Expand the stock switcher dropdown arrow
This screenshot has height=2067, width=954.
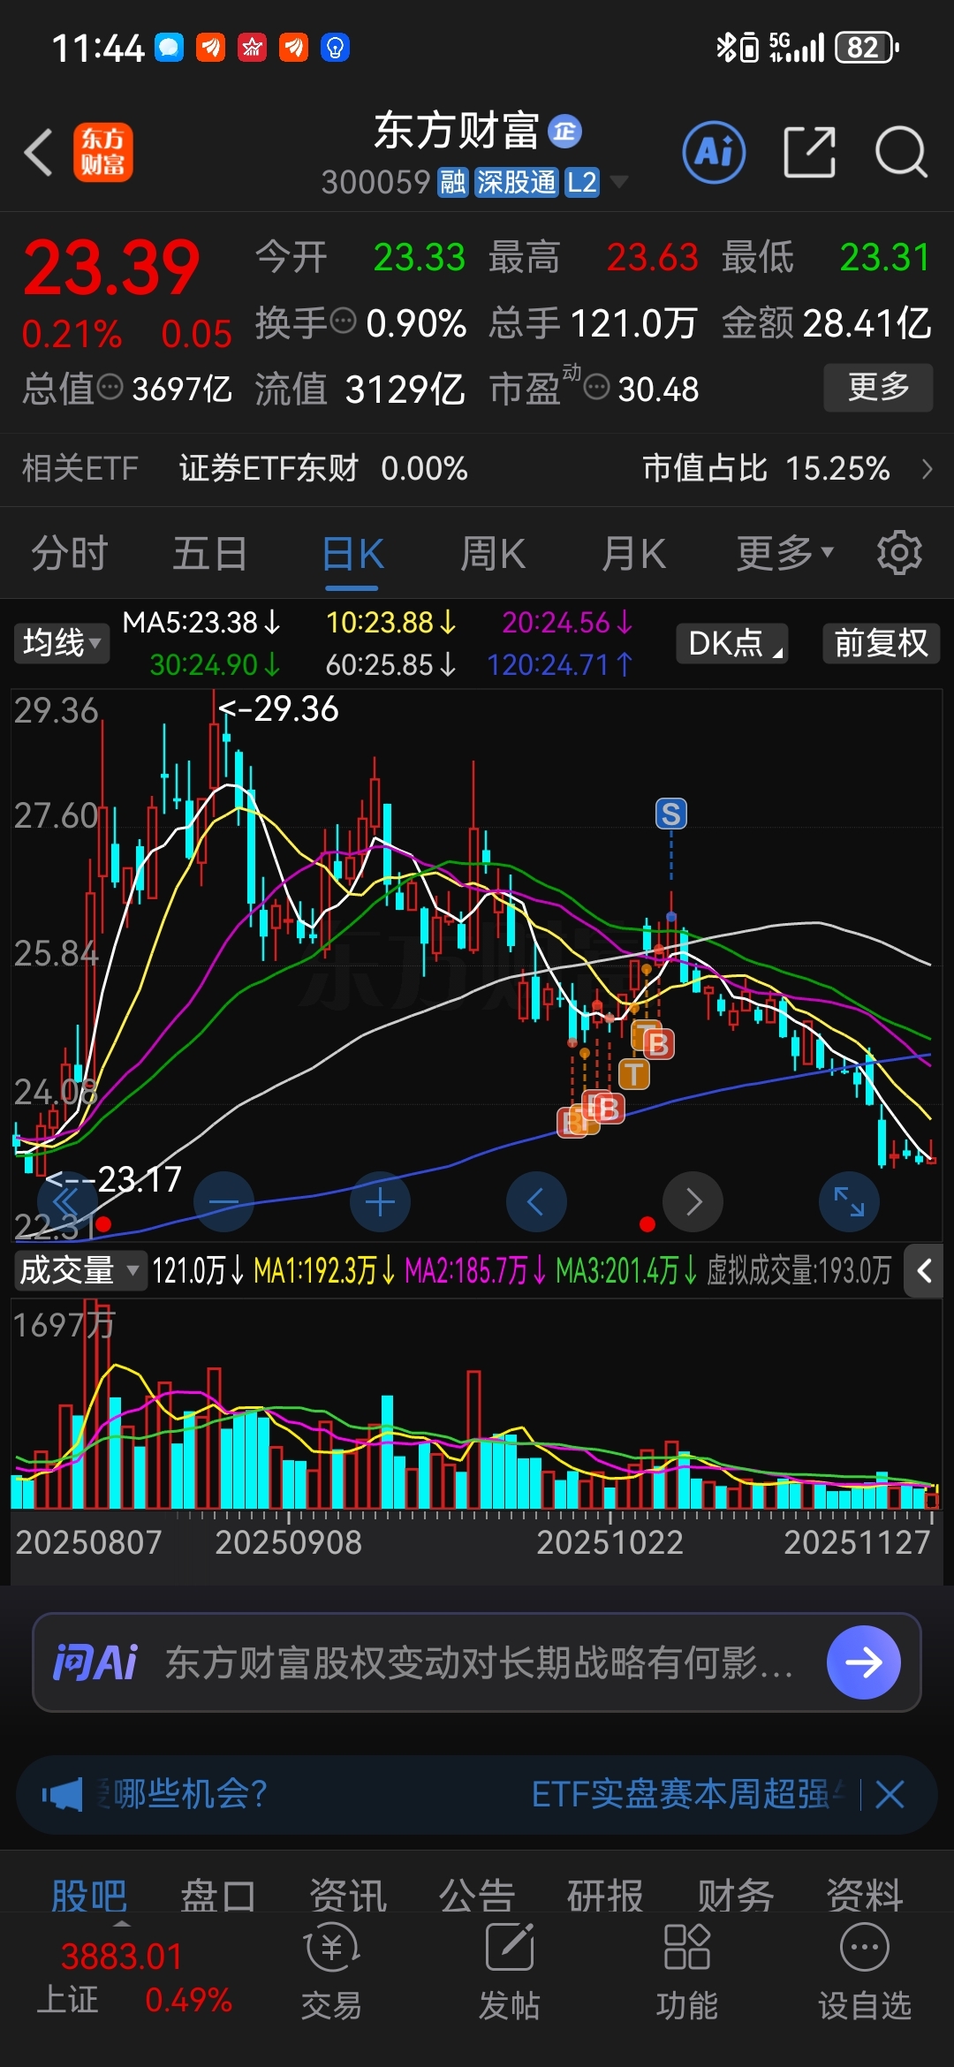(x=619, y=182)
